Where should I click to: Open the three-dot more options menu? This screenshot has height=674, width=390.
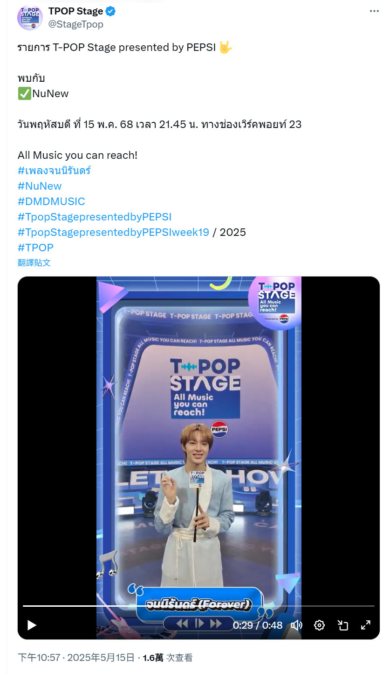coord(374,11)
